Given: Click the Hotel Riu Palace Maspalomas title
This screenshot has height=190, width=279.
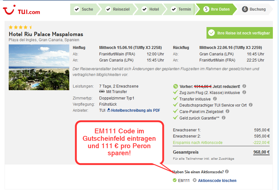Looking at the screenshot, I should pos(46,34).
